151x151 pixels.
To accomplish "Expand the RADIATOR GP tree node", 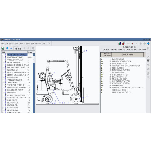I will point(3,108).
